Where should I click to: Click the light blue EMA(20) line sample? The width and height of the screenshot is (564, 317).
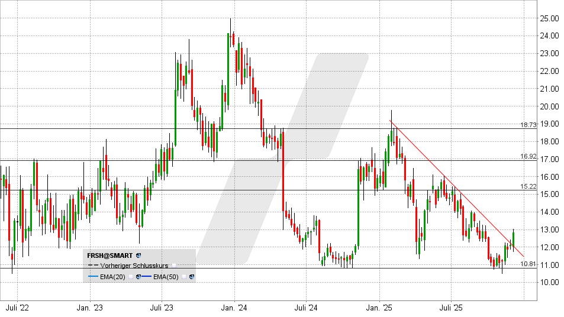point(93,276)
